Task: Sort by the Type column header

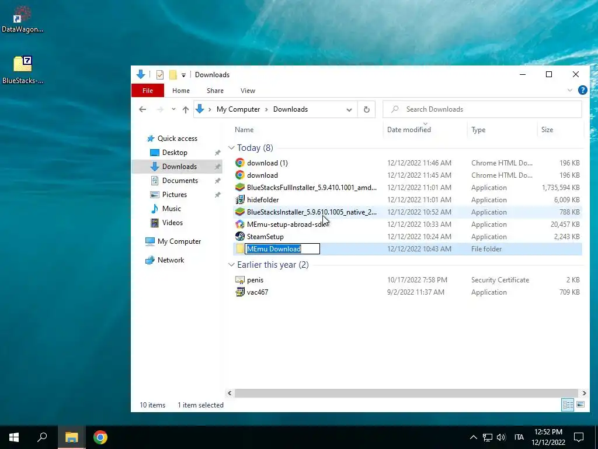Action: tap(478, 130)
